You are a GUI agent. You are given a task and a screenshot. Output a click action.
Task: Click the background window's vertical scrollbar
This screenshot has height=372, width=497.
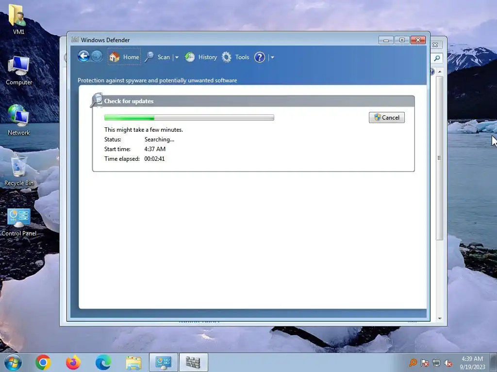[x=439, y=158]
